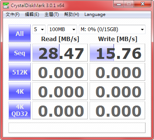This screenshot has width=154, height=140.
Task: Open the Language menu
Action: [x=95, y=14]
